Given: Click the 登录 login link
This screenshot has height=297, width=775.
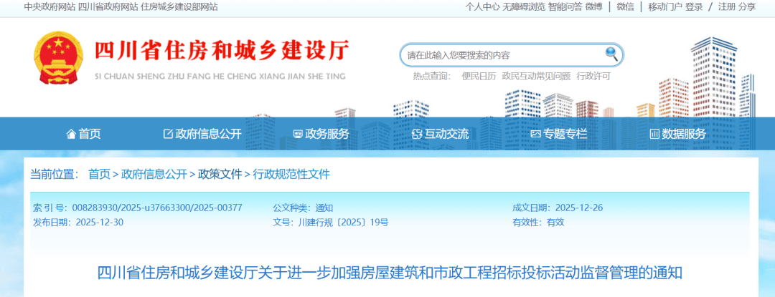Looking at the screenshot, I should 693,6.
